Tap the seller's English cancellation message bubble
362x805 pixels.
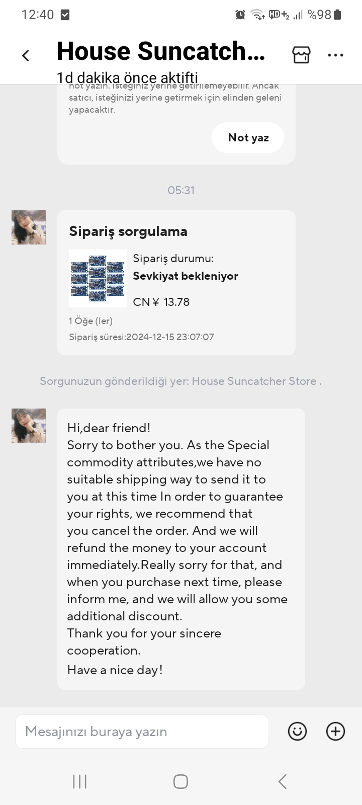click(x=181, y=548)
